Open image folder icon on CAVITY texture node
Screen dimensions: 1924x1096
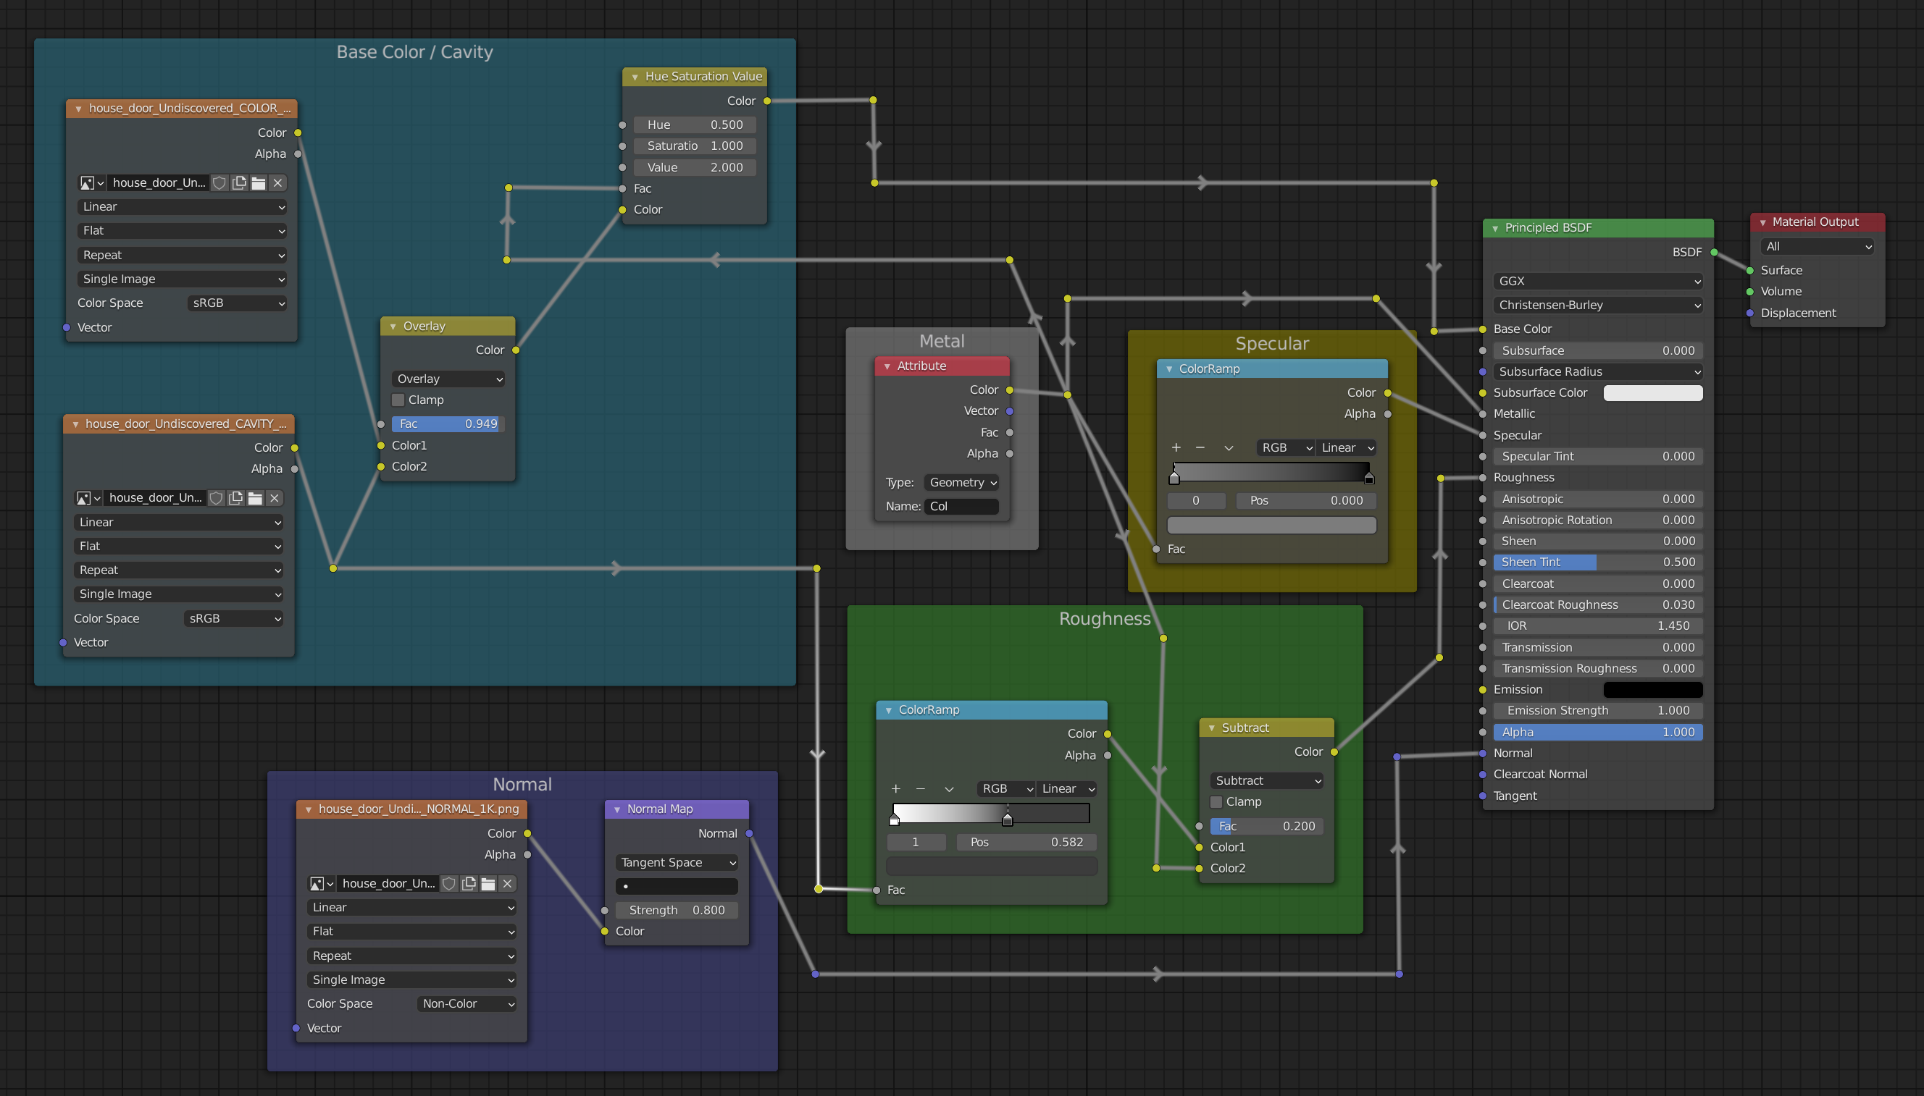[x=255, y=498]
